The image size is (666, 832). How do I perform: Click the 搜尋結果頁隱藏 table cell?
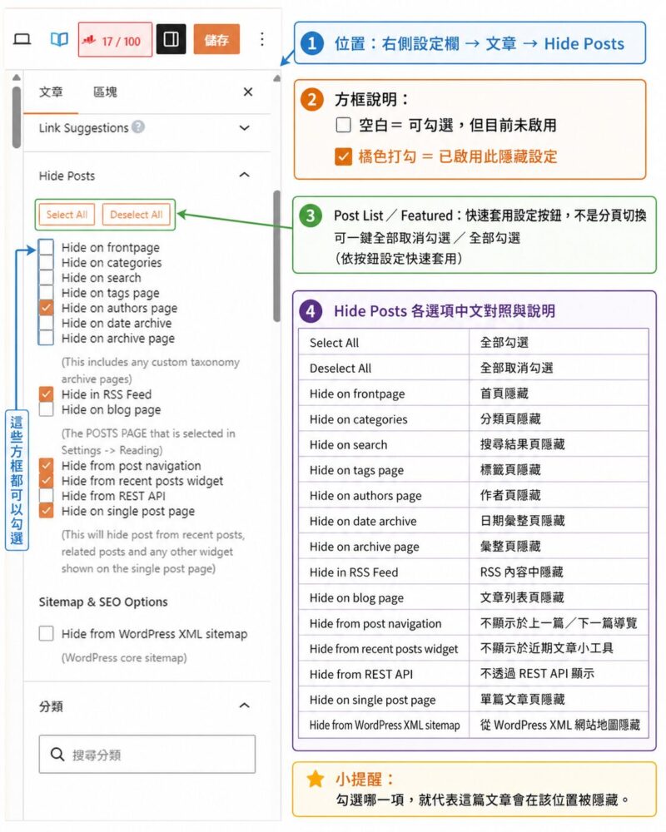tap(559, 444)
